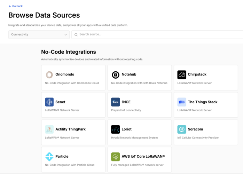Viewport: 243px width, 174px height.
Task: Click the LoRaWAN description under Chirpstack
Action: pos(194,83)
